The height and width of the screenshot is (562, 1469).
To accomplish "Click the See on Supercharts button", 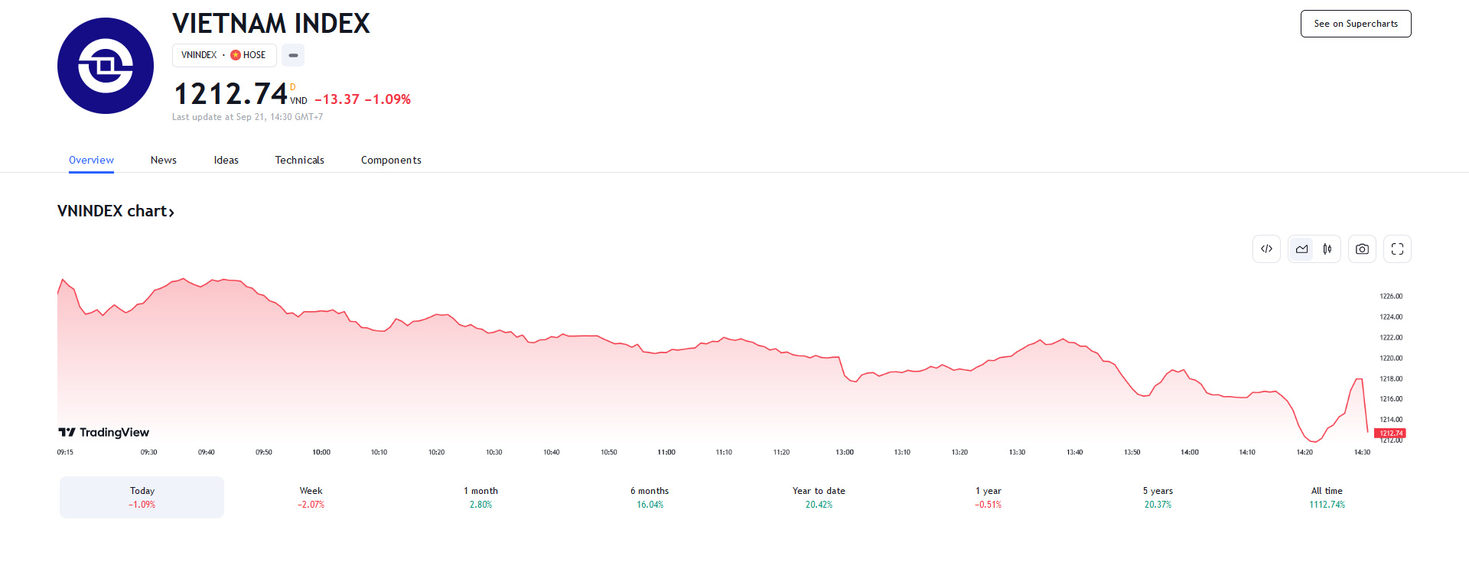I will point(1356,24).
